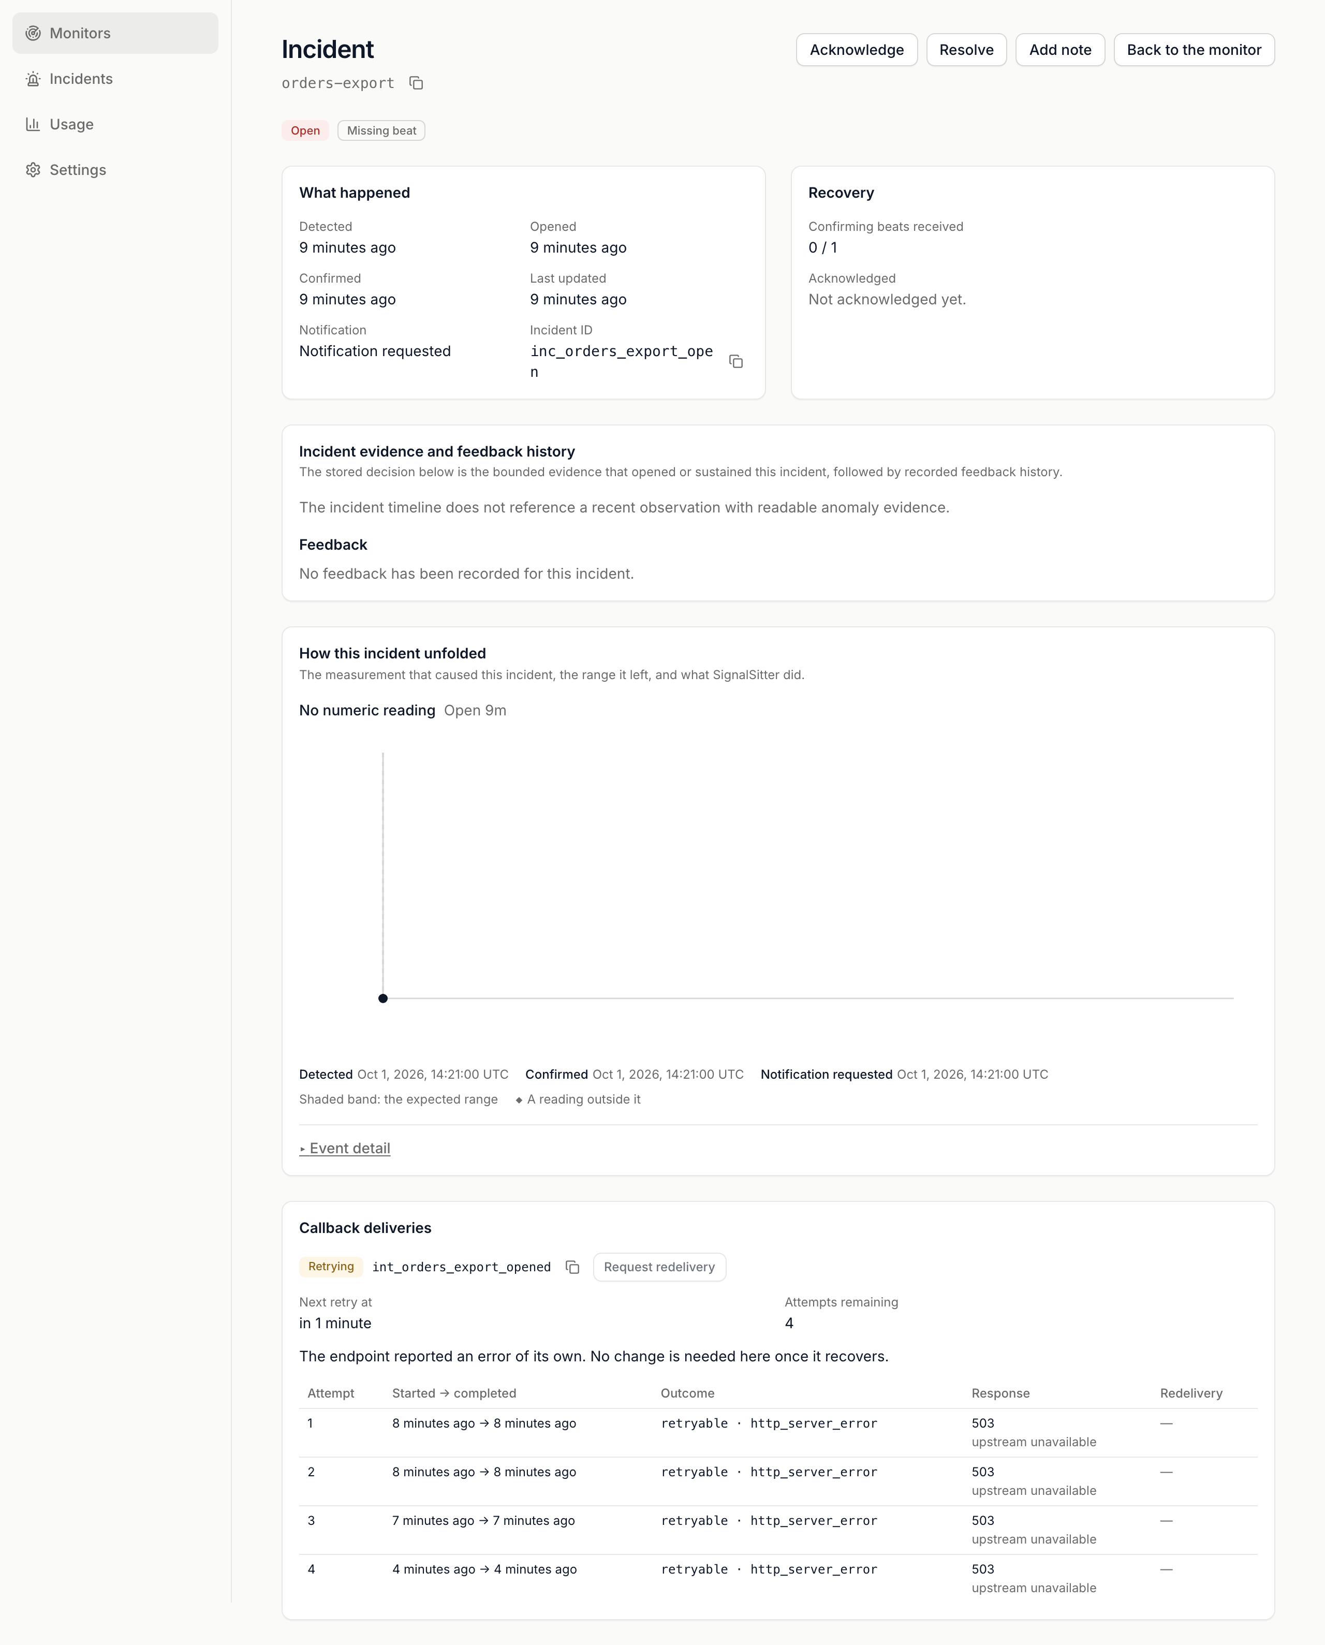Click the Incidents siren icon
Viewport: 1325px width, 1645px height.
tap(33, 79)
